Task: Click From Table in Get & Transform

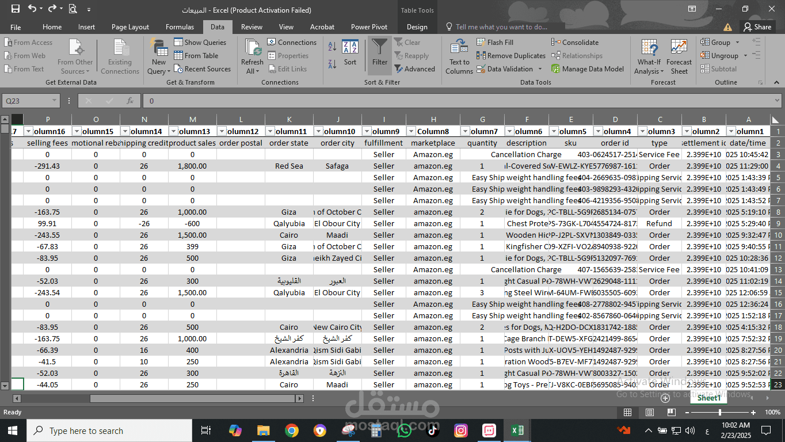Action: pyautogui.click(x=196, y=56)
